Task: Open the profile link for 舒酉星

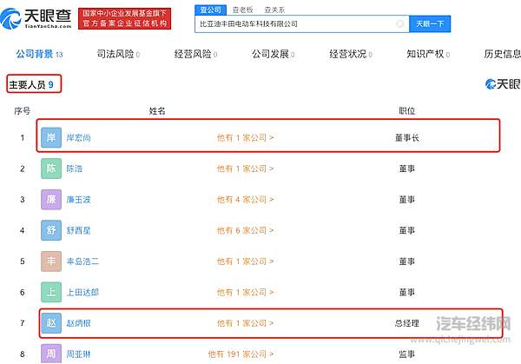Action: pos(78,230)
